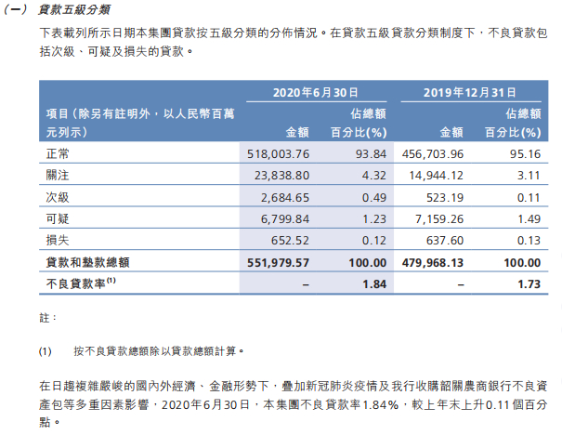
Task: Click the paragraph starting 在日趨複雜嚴峻
Action: click(x=294, y=404)
